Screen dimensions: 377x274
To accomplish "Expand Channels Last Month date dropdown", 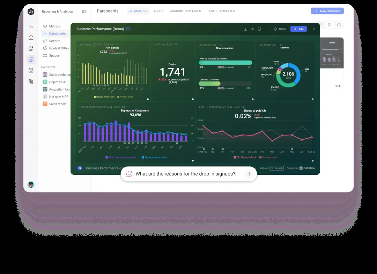I will point(272,45).
